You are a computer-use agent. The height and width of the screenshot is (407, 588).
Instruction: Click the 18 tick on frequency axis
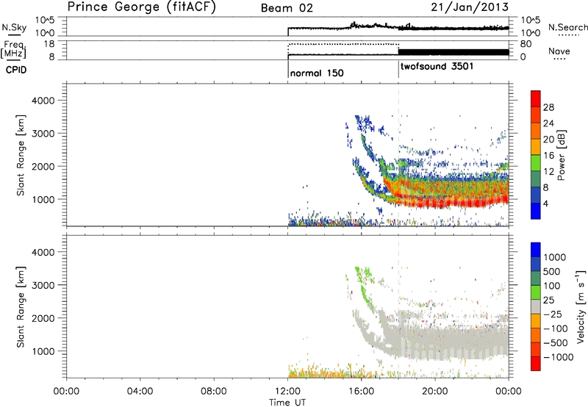click(49, 44)
